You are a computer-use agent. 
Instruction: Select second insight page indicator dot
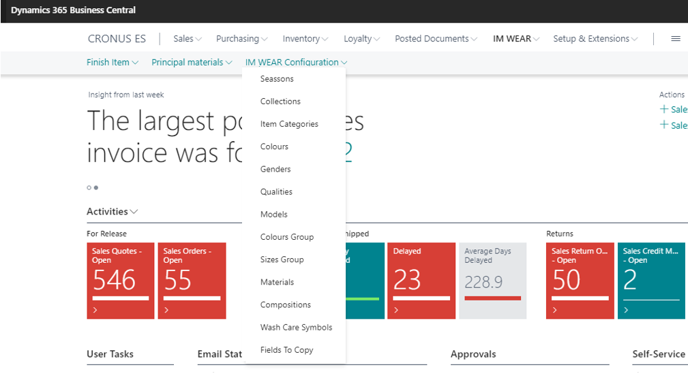tap(96, 187)
